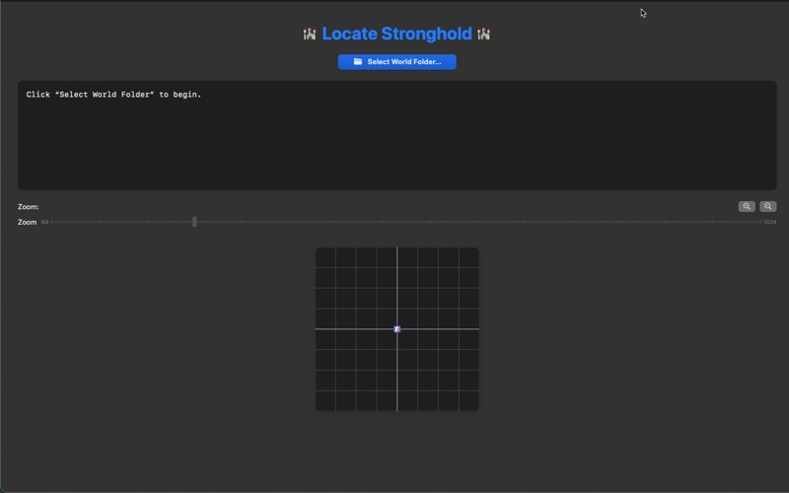Click the slider's 64 minimum label

[x=44, y=222]
